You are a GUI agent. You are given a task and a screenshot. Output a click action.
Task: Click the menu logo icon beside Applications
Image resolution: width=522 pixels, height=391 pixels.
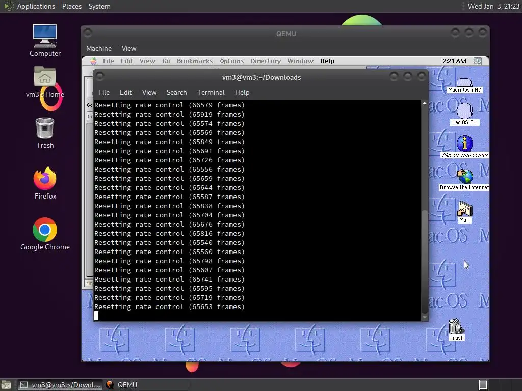(x=8, y=6)
